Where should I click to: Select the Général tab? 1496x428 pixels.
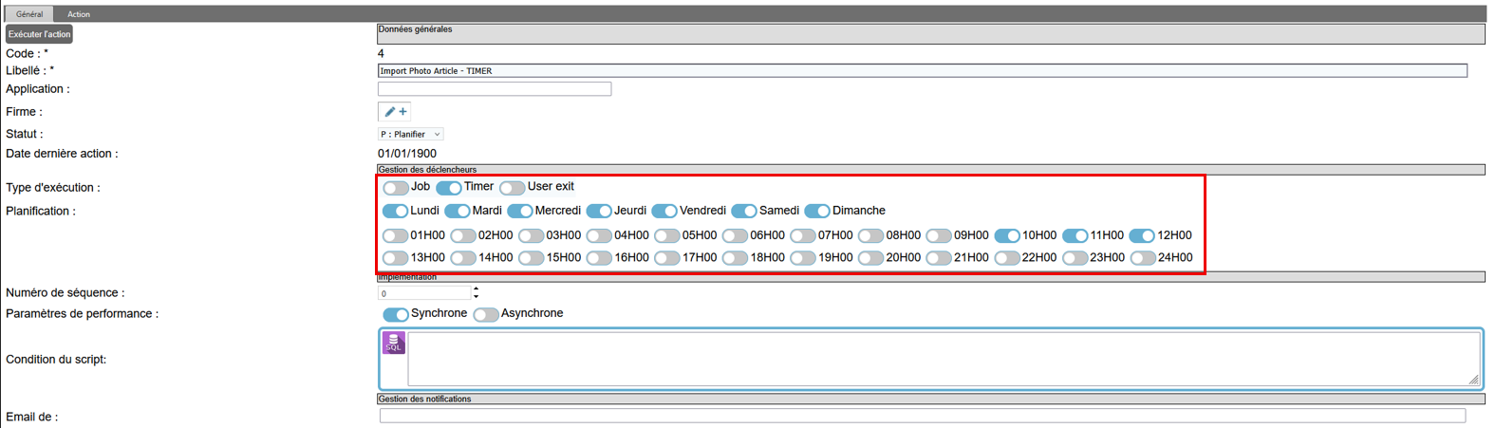(x=29, y=14)
